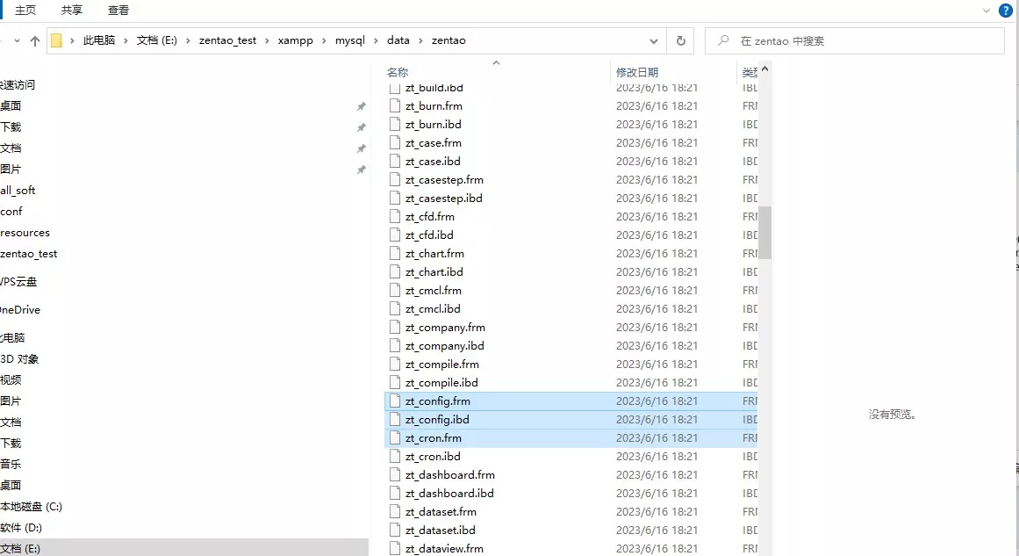The width and height of the screenshot is (1019, 556).
Task: Open chevron after xampp in breadcrumb
Action: coord(324,40)
